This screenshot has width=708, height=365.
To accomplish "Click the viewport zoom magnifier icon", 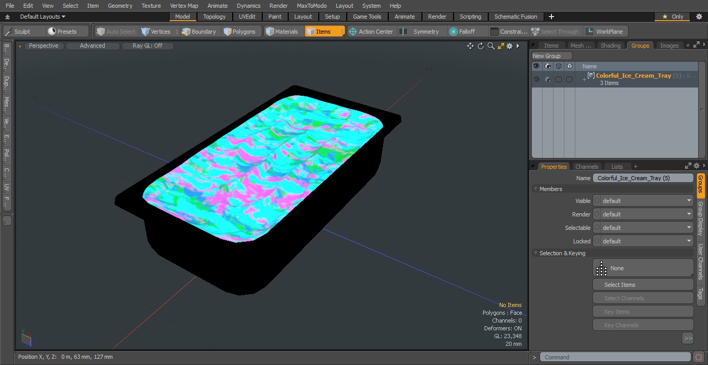I will point(491,46).
